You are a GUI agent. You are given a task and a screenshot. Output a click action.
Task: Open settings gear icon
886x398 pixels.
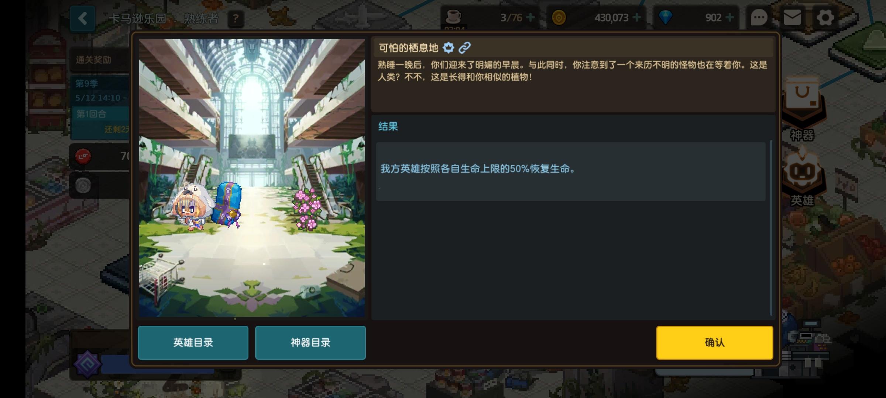pos(825,17)
